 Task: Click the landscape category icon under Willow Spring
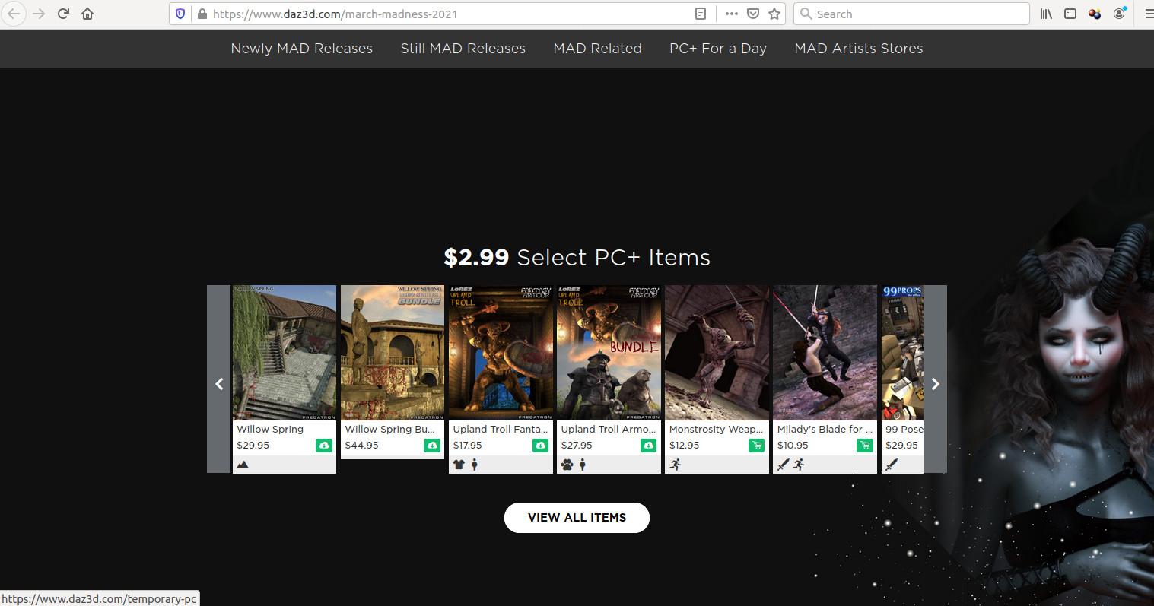[243, 465]
